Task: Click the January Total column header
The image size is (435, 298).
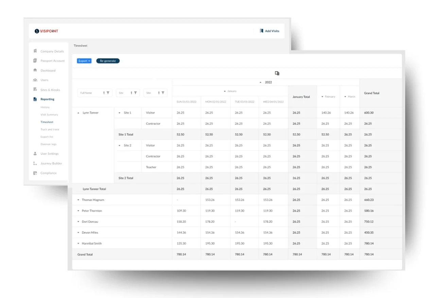Action: point(302,97)
